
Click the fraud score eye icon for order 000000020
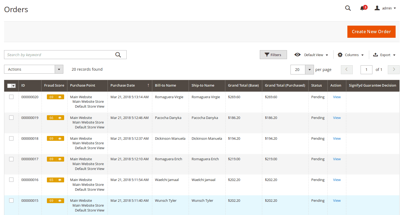[60, 97]
